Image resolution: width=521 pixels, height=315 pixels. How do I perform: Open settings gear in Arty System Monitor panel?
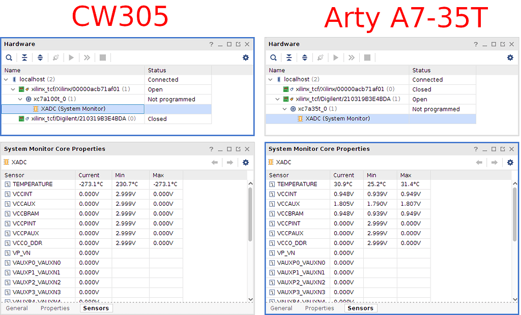click(x=510, y=162)
